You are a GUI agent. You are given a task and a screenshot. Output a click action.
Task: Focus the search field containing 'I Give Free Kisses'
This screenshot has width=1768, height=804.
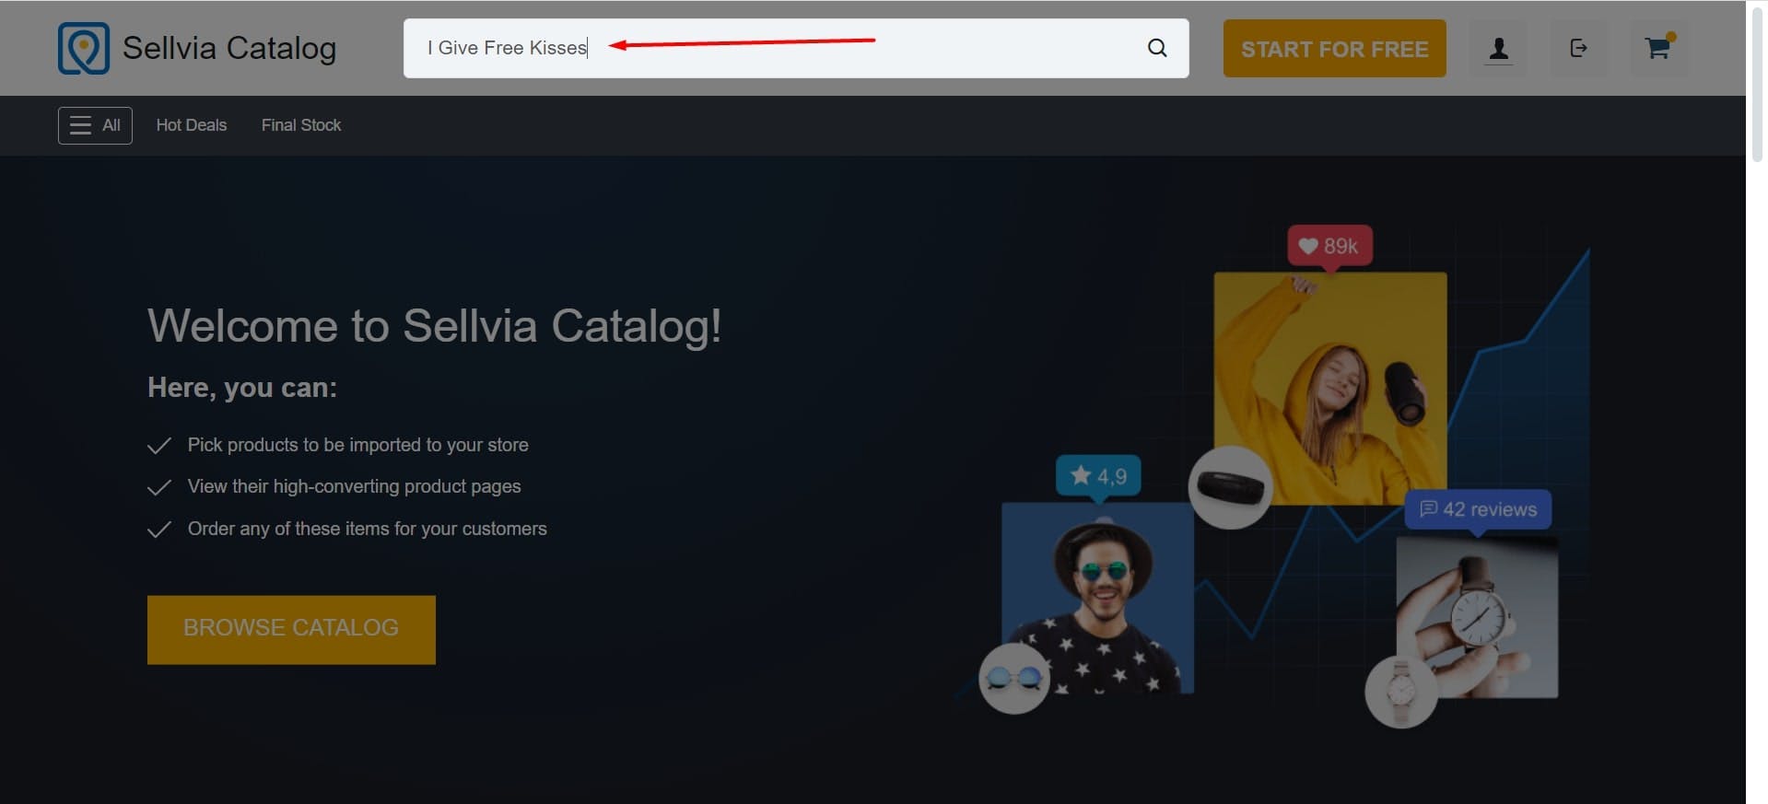tap(796, 48)
